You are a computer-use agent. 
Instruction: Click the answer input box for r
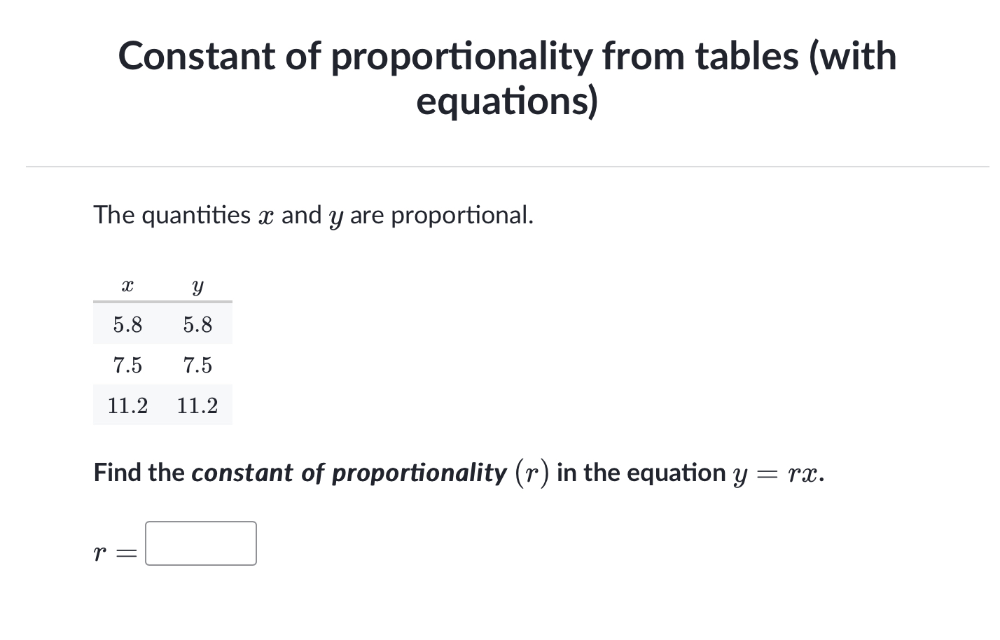click(200, 543)
